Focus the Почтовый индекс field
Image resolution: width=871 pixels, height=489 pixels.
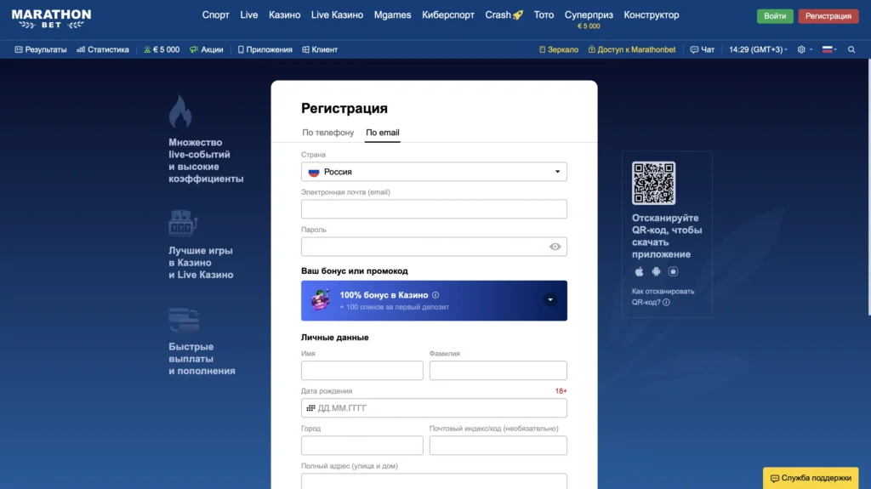[x=498, y=446]
